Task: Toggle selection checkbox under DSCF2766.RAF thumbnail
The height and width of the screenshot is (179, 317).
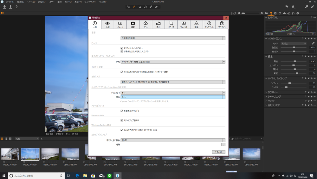Action: pyautogui.click(x=44, y=162)
